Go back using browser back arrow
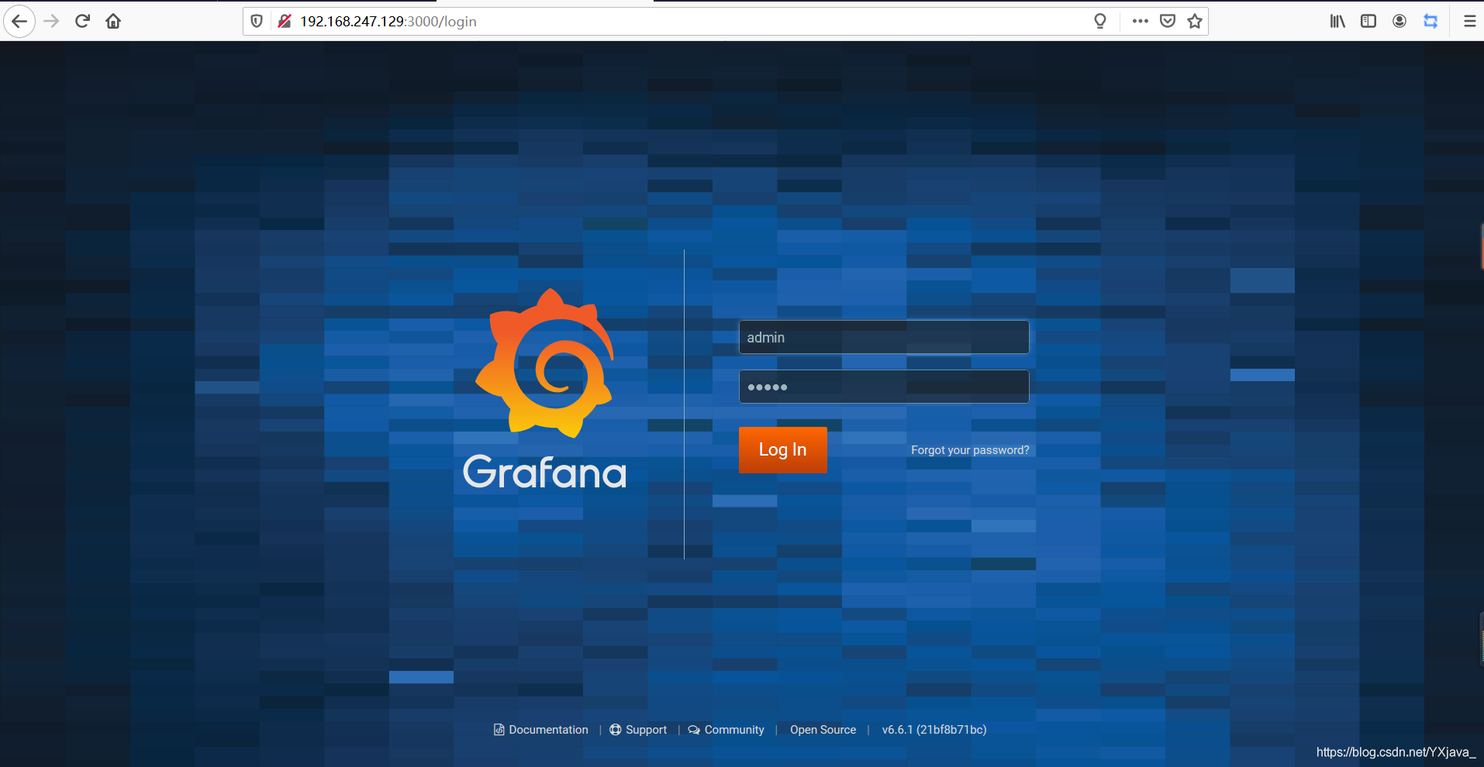This screenshot has height=767, width=1484. click(19, 21)
